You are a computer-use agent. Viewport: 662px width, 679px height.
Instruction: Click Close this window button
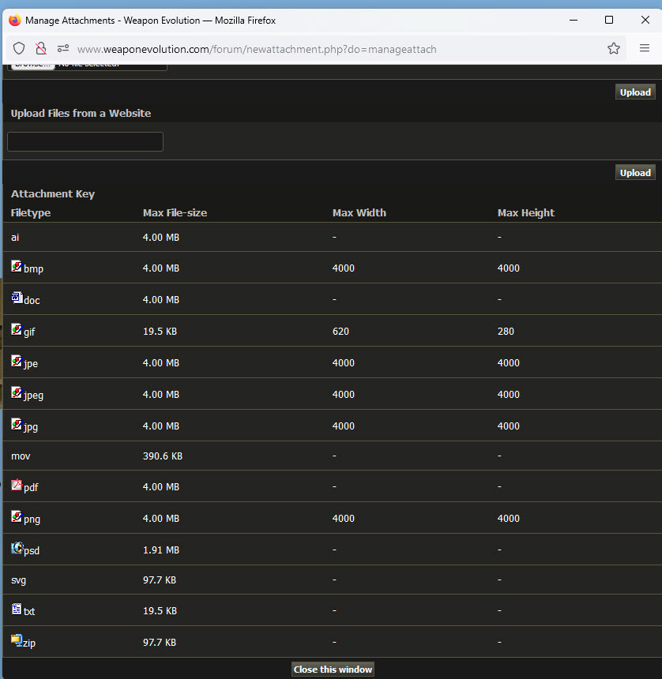(333, 670)
